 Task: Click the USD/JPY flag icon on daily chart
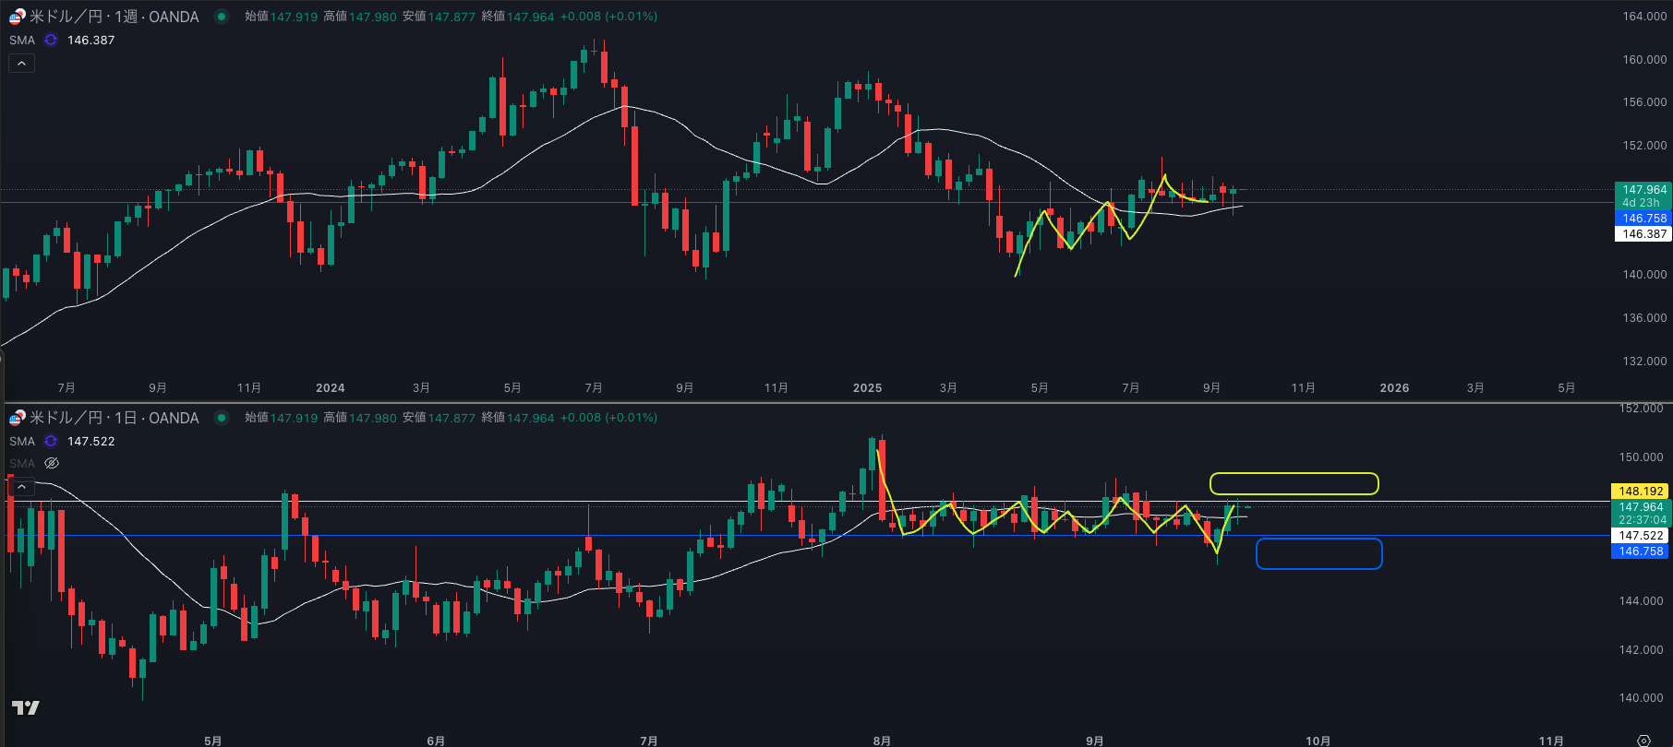point(17,418)
